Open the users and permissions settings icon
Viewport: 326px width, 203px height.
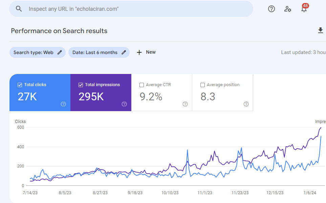coord(287,9)
